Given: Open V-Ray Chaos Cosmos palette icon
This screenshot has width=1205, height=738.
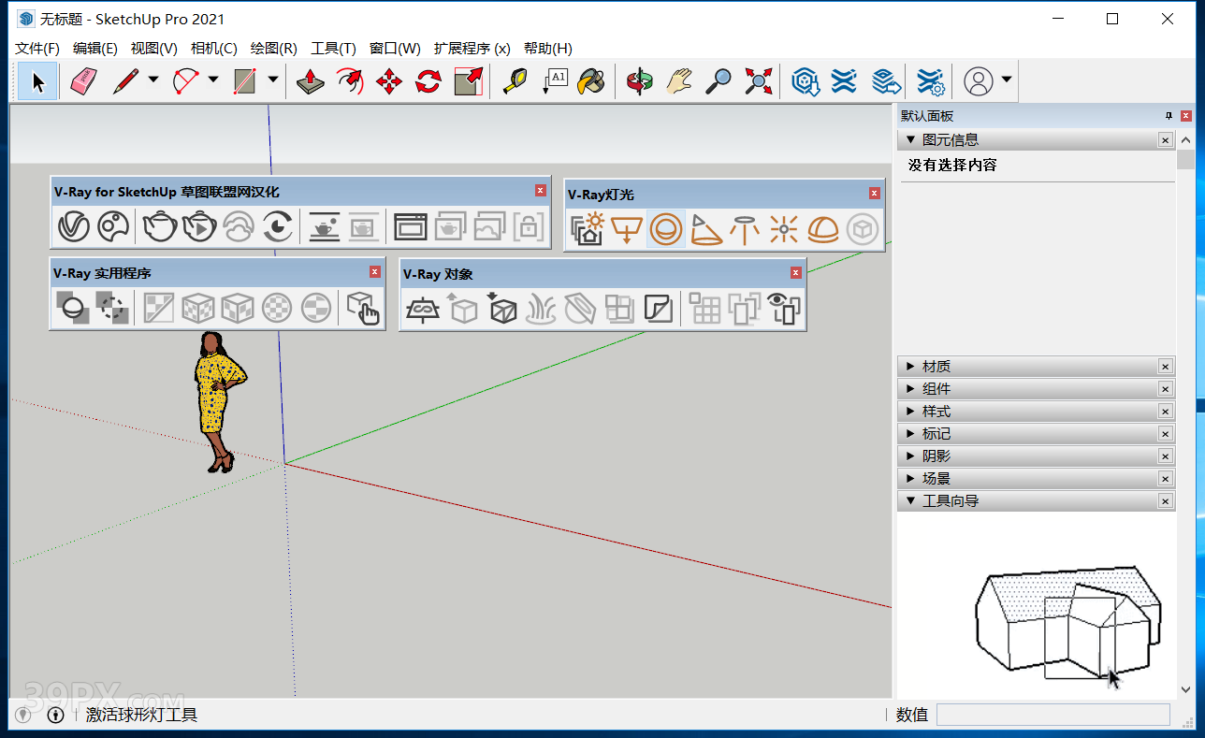Looking at the screenshot, I should 113,226.
